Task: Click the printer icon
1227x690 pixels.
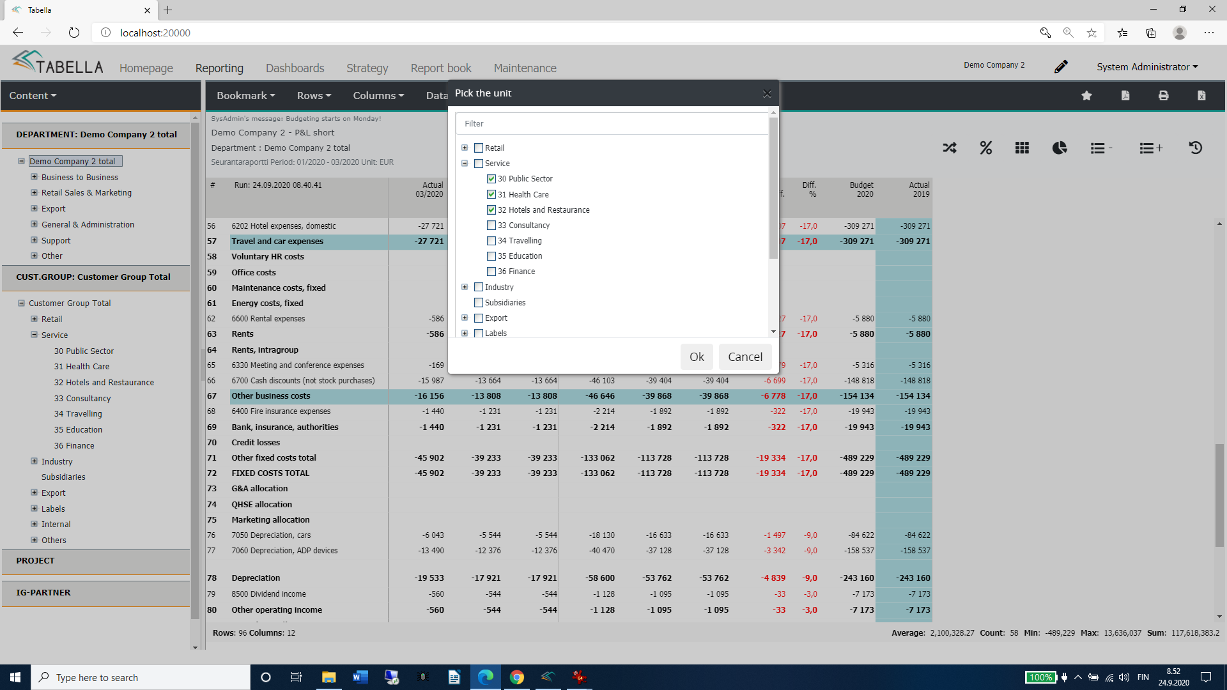Action: 1163,96
